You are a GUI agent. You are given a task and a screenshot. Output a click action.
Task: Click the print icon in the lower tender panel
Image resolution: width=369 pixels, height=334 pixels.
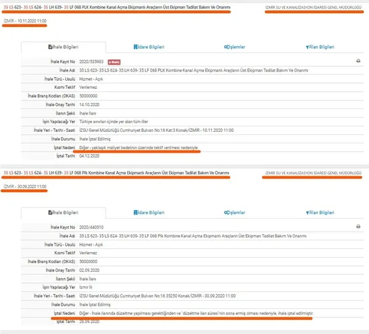click(x=358, y=227)
